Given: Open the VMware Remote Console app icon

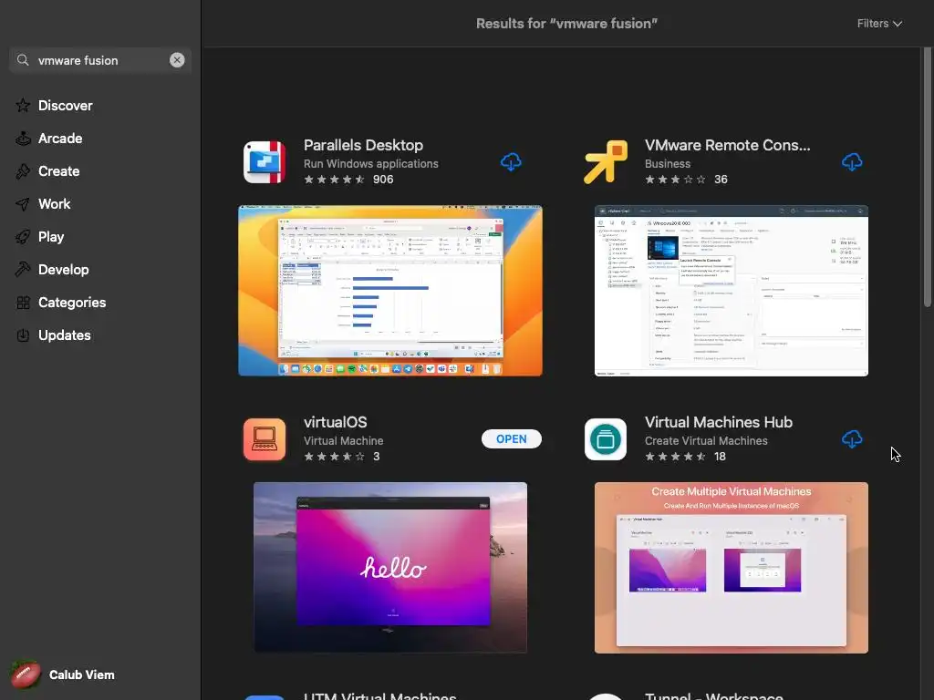Looking at the screenshot, I should pyautogui.click(x=606, y=162).
